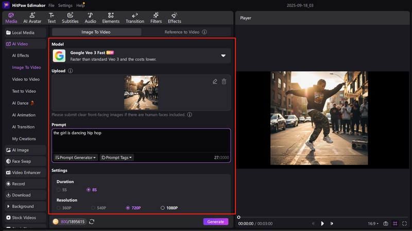Select Video to Video option
Screen dimensions: 412x231
click(x=26, y=79)
